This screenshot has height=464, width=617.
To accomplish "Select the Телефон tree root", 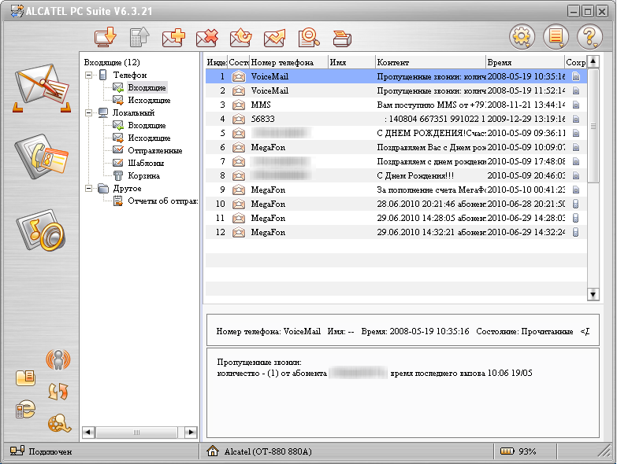I will coord(130,75).
